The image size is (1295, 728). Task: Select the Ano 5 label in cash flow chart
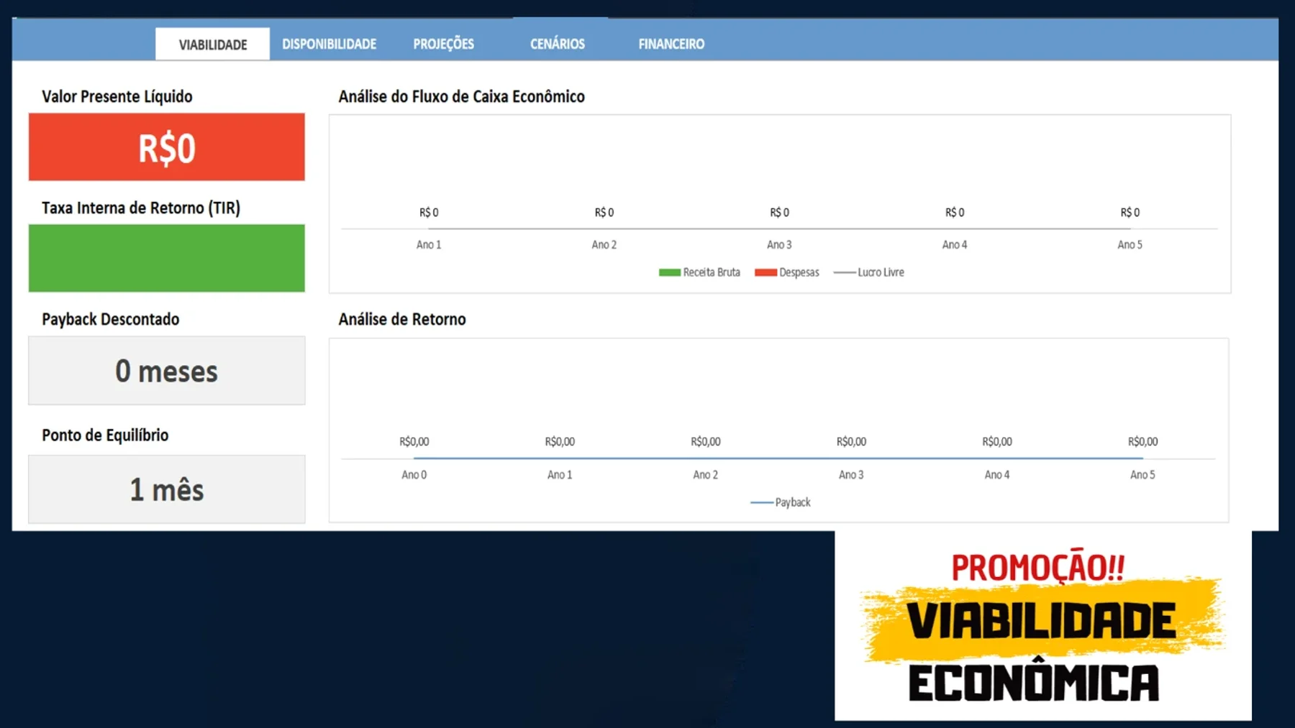1130,244
